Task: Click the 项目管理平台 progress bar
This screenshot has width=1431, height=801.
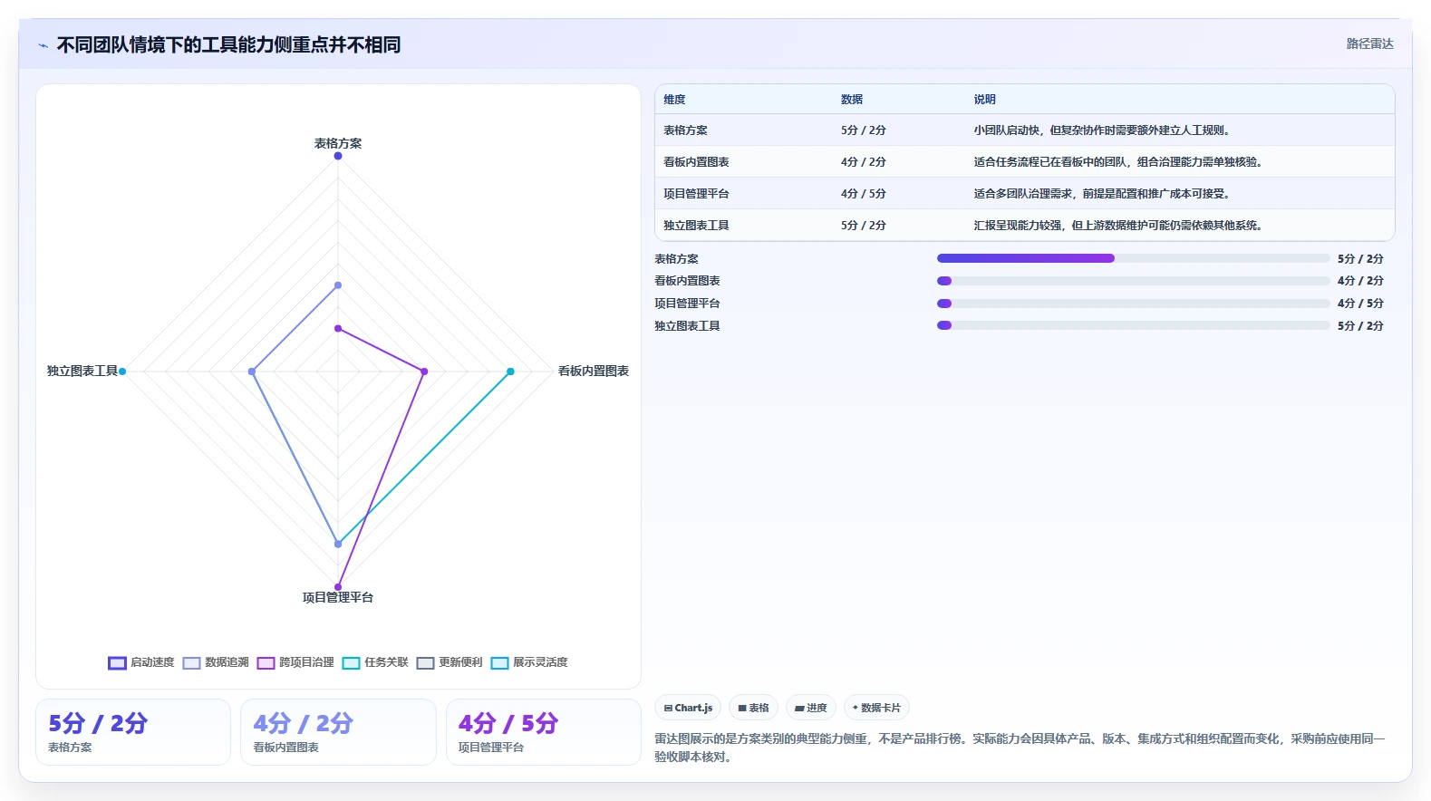Action: point(1133,304)
